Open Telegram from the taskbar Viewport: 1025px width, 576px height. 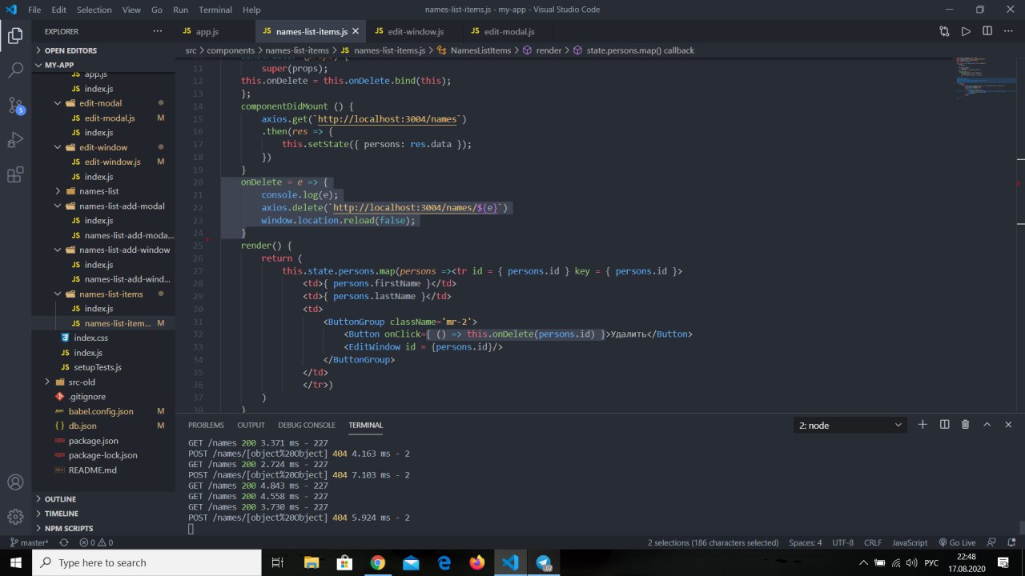pos(544,562)
